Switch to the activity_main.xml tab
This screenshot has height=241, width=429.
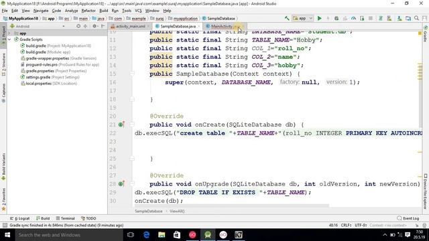coord(130,26)
